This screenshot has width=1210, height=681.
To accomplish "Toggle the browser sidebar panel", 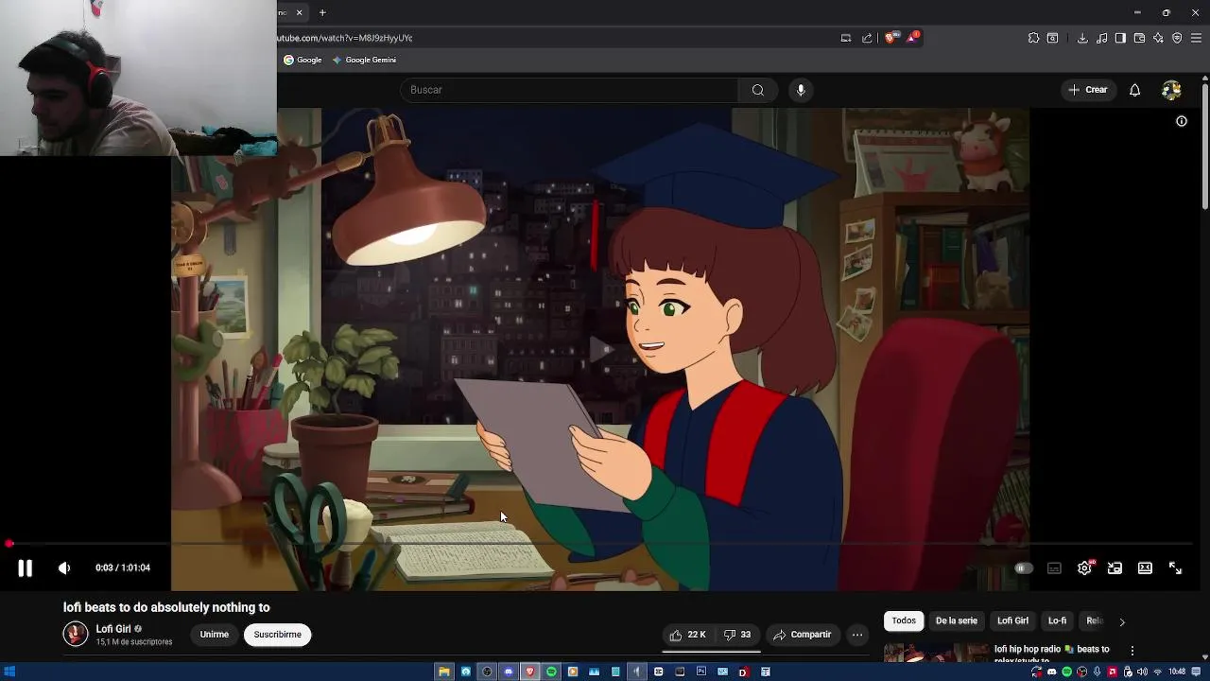I will point(1120,38).
